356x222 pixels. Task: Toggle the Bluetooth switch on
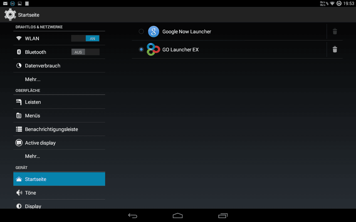pos(85,52)
